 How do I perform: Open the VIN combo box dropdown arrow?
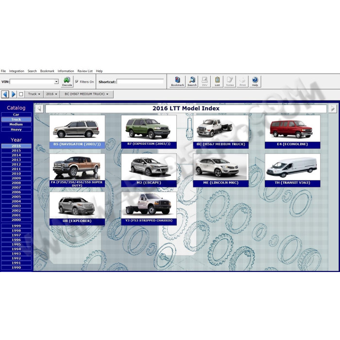tap(56, 82)
